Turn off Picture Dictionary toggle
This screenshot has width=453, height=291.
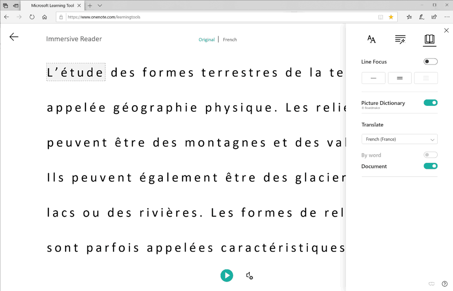pyautogui.click(x=430, y=103)
